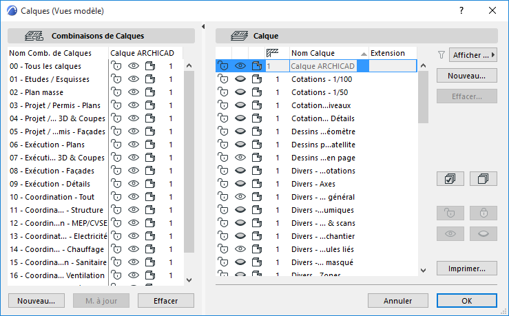Click wireframe icon of Dessins ...en page layer

click(257, 158)
